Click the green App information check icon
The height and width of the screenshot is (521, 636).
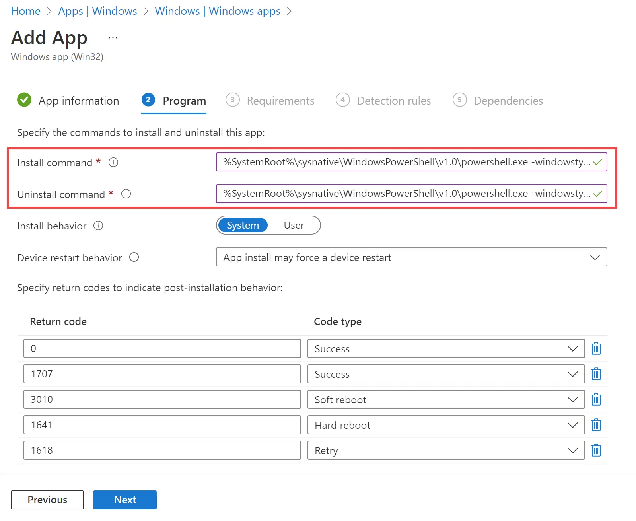pos(24,100)
